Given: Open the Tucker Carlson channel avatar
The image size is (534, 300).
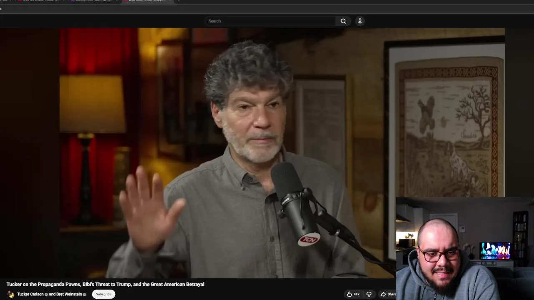Looking at the screenshot, I should [11, 294].
